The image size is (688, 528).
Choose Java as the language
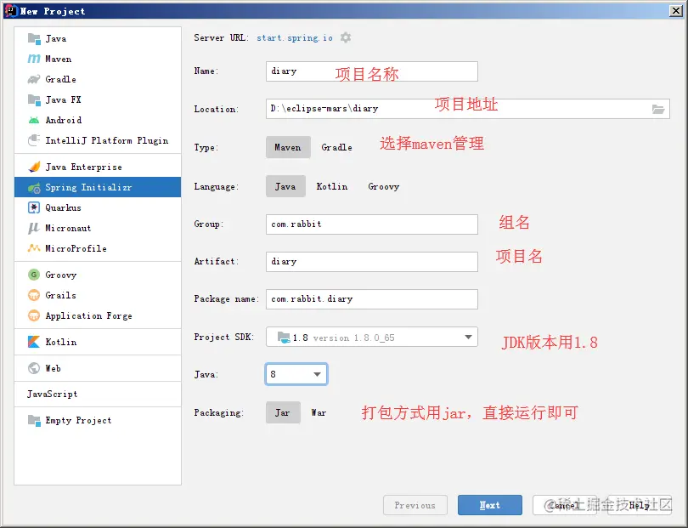(x=285, y=186)
